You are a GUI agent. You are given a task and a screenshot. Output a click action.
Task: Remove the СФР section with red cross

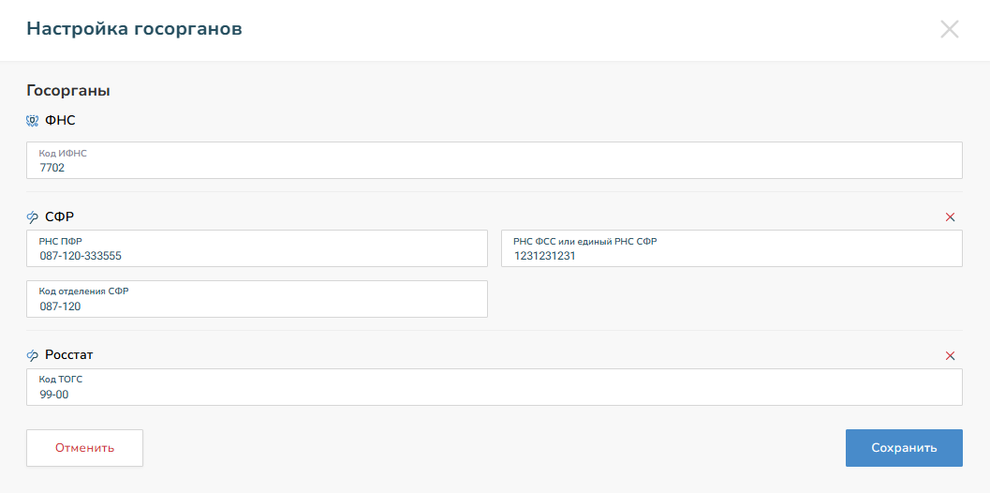click(950, 217)
